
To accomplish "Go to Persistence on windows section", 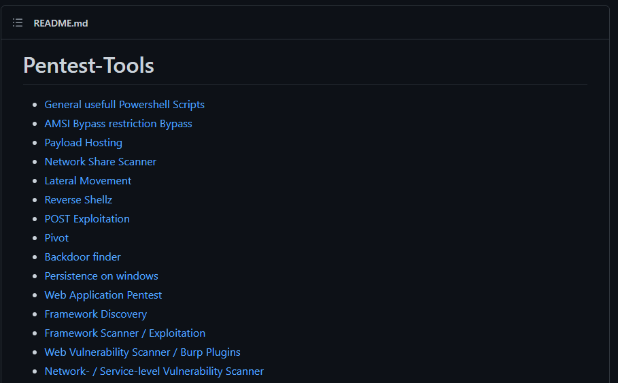I will pos(101,276).
